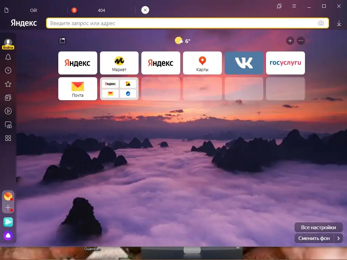Open small Яндекс icon in folder tile

(110, 84)
